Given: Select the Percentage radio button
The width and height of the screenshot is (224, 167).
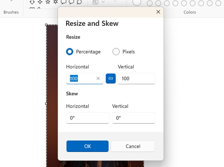Looking at the screenshot, I should click(70, 52).
